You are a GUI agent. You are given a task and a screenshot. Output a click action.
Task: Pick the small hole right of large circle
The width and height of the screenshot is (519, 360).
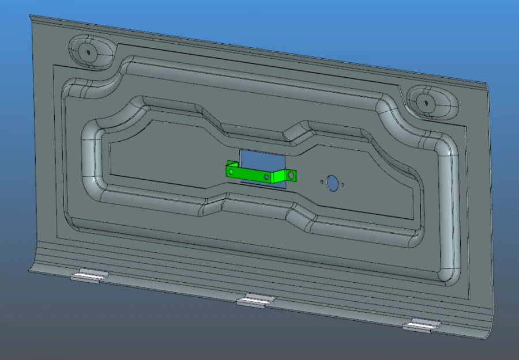point(343,185)
